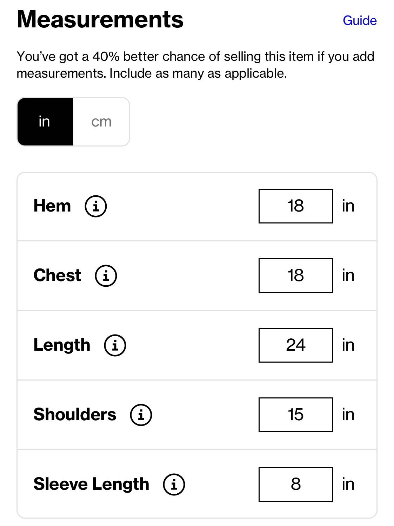Switch units to inches
The width and height of the screenshot is (394, 526).
coord(45,122)
